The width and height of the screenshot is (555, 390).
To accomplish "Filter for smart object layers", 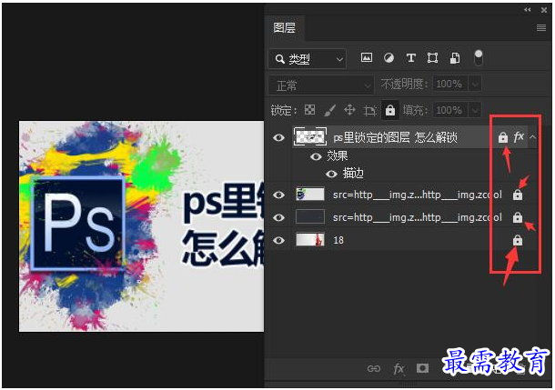I will 455,57.
